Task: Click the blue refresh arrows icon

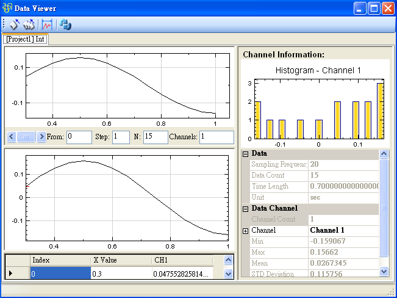Action: pyautogui.click(x=65, y=24)
